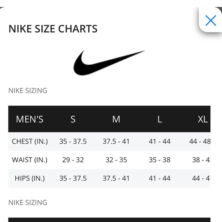Select the S size column header
222x222 pixels.
73,119
